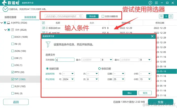
Task: Open the hamburger menu icon in title bar
Action: coord(156,3)
